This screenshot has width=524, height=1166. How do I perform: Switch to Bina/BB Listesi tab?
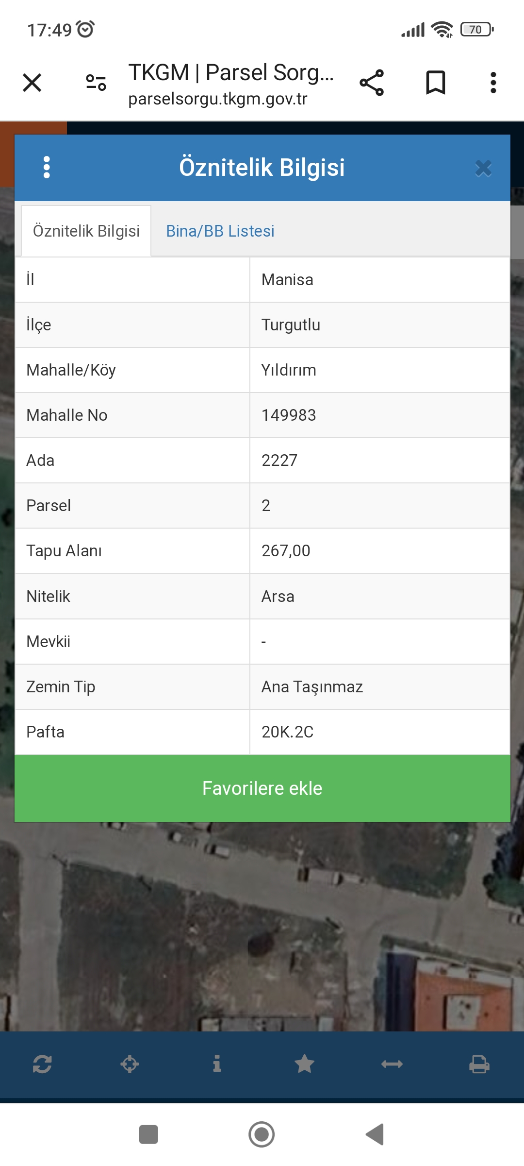(x=220, y=231)
